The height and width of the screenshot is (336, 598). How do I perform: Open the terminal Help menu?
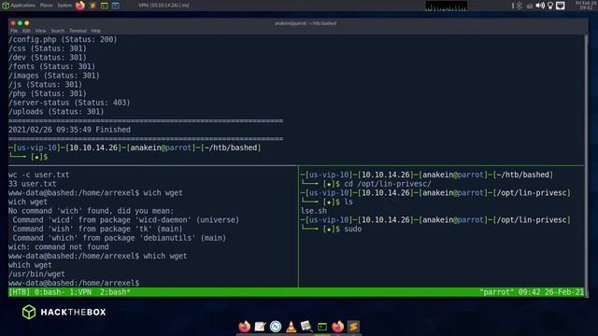(95, 31)
